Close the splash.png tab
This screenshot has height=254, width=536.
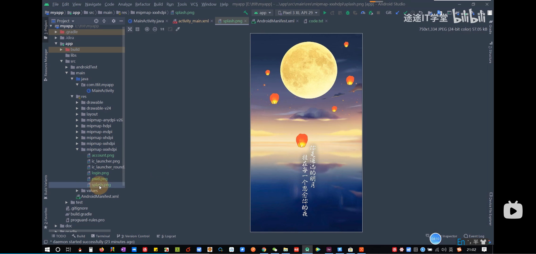click(245, 21)
